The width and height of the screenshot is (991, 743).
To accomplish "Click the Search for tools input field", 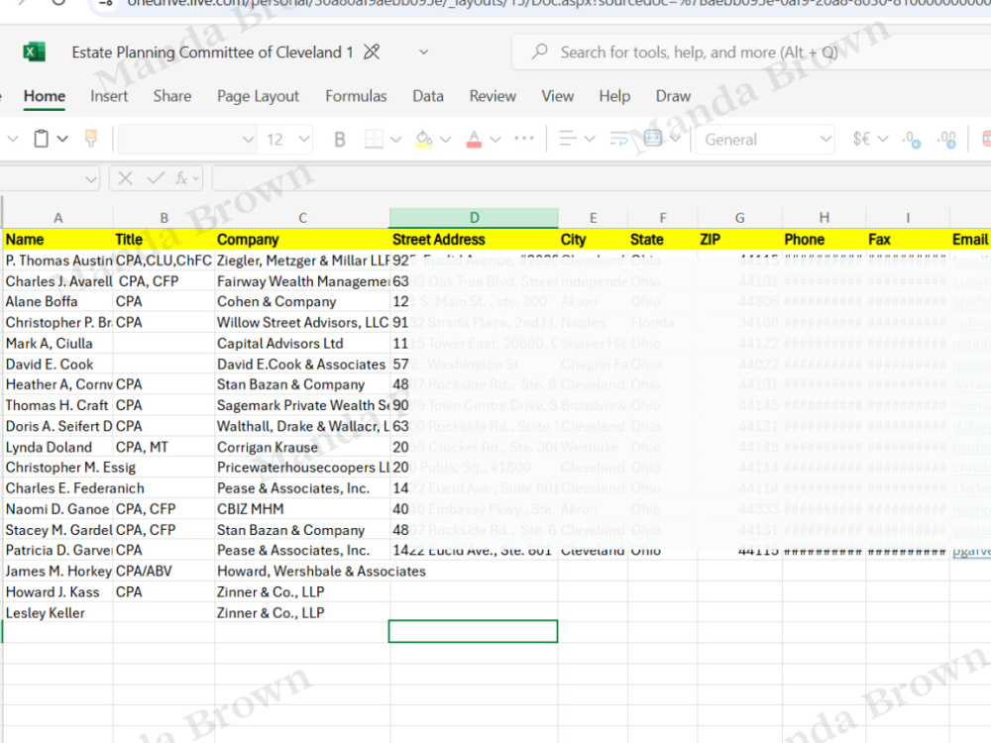I will (x=752, y=52).
